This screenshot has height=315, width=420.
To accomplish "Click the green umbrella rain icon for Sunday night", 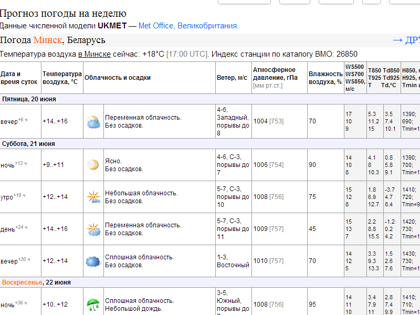I will (x=93, y=304).
